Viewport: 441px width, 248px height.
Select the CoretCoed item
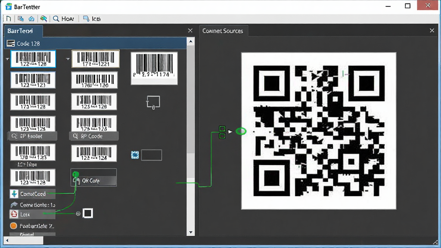tap(32, 194)
